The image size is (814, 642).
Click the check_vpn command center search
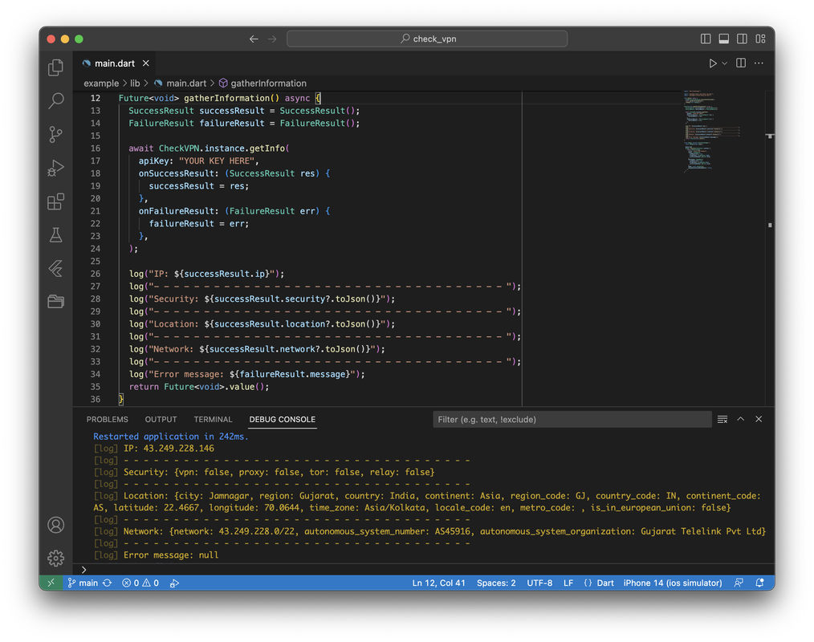pyautogui.click(x=427, y=39)
